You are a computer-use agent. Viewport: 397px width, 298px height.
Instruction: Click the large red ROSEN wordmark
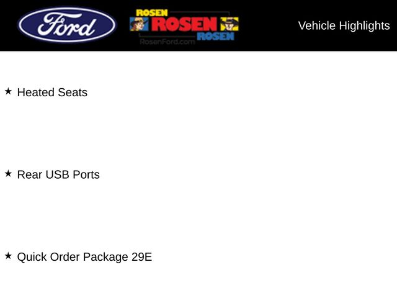[x=184, y=24]
